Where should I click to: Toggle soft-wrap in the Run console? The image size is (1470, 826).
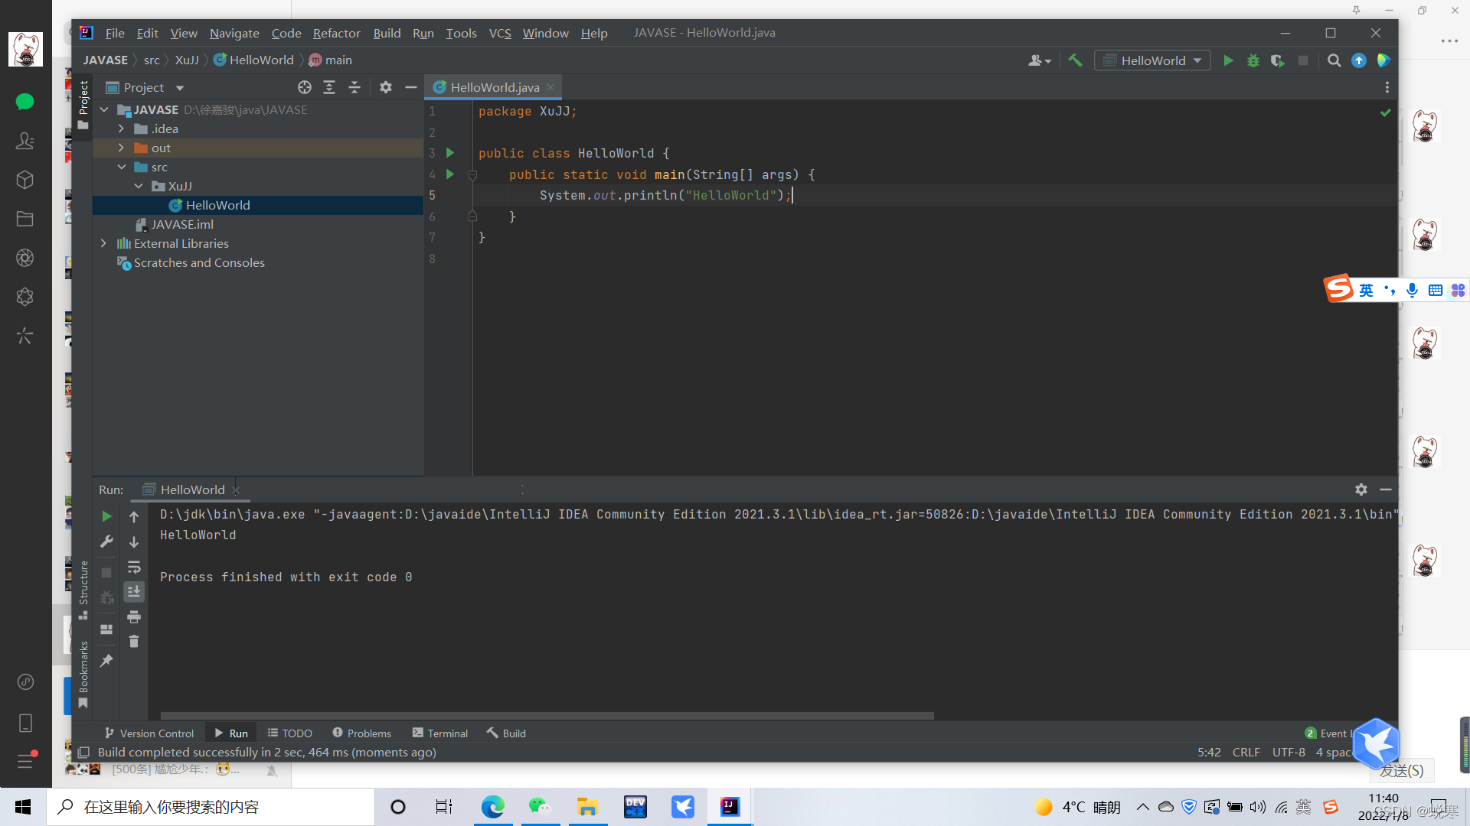point(134,567)
